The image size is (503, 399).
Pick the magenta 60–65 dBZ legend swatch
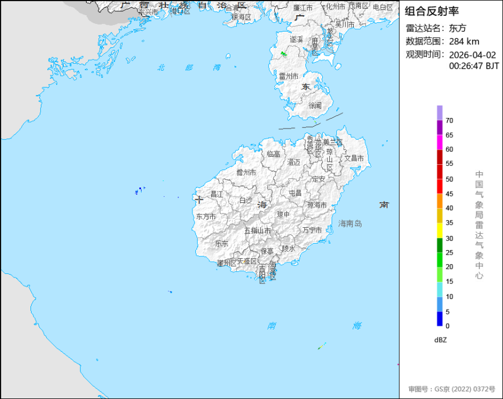439,142
